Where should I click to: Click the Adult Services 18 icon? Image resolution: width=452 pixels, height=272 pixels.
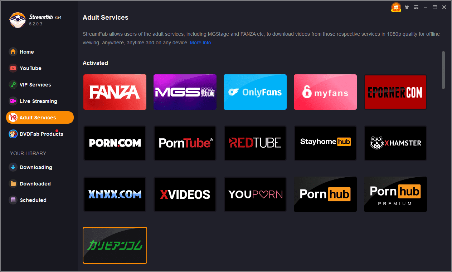point(13,118)
